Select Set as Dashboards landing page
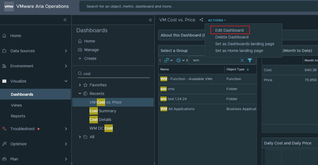The image size is (318, 165). point(245,44)
